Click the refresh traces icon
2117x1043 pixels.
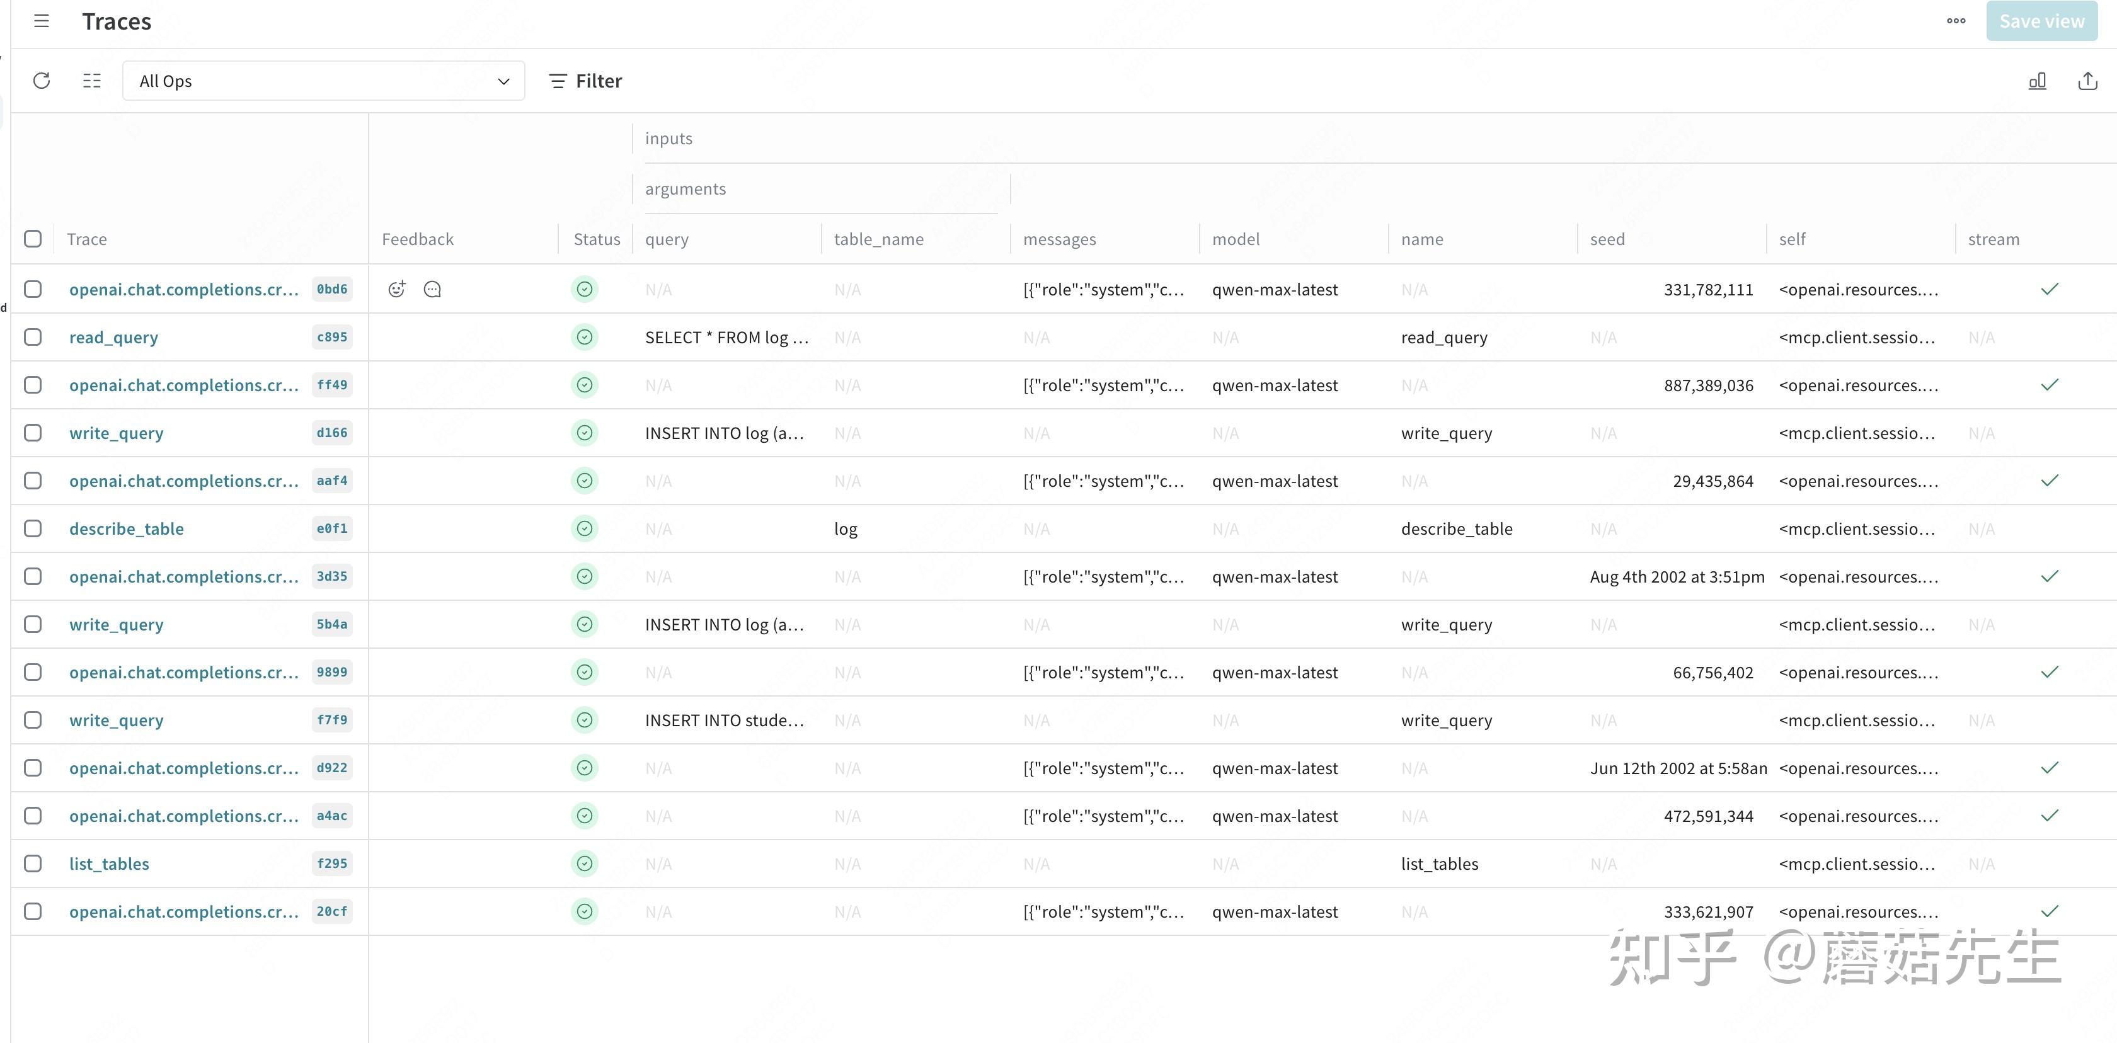42,81
